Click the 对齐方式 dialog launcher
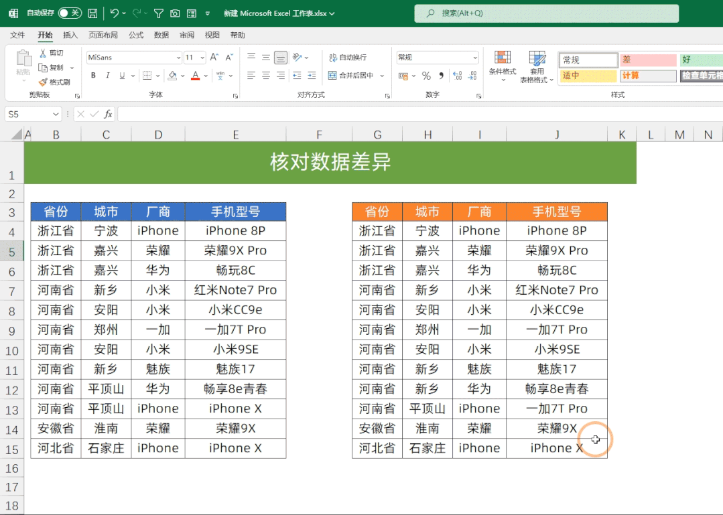Viewport: 723px width, 515px height. 387,96
